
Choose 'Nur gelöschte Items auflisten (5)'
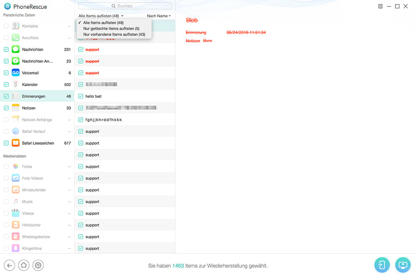(x=111, y=29)
